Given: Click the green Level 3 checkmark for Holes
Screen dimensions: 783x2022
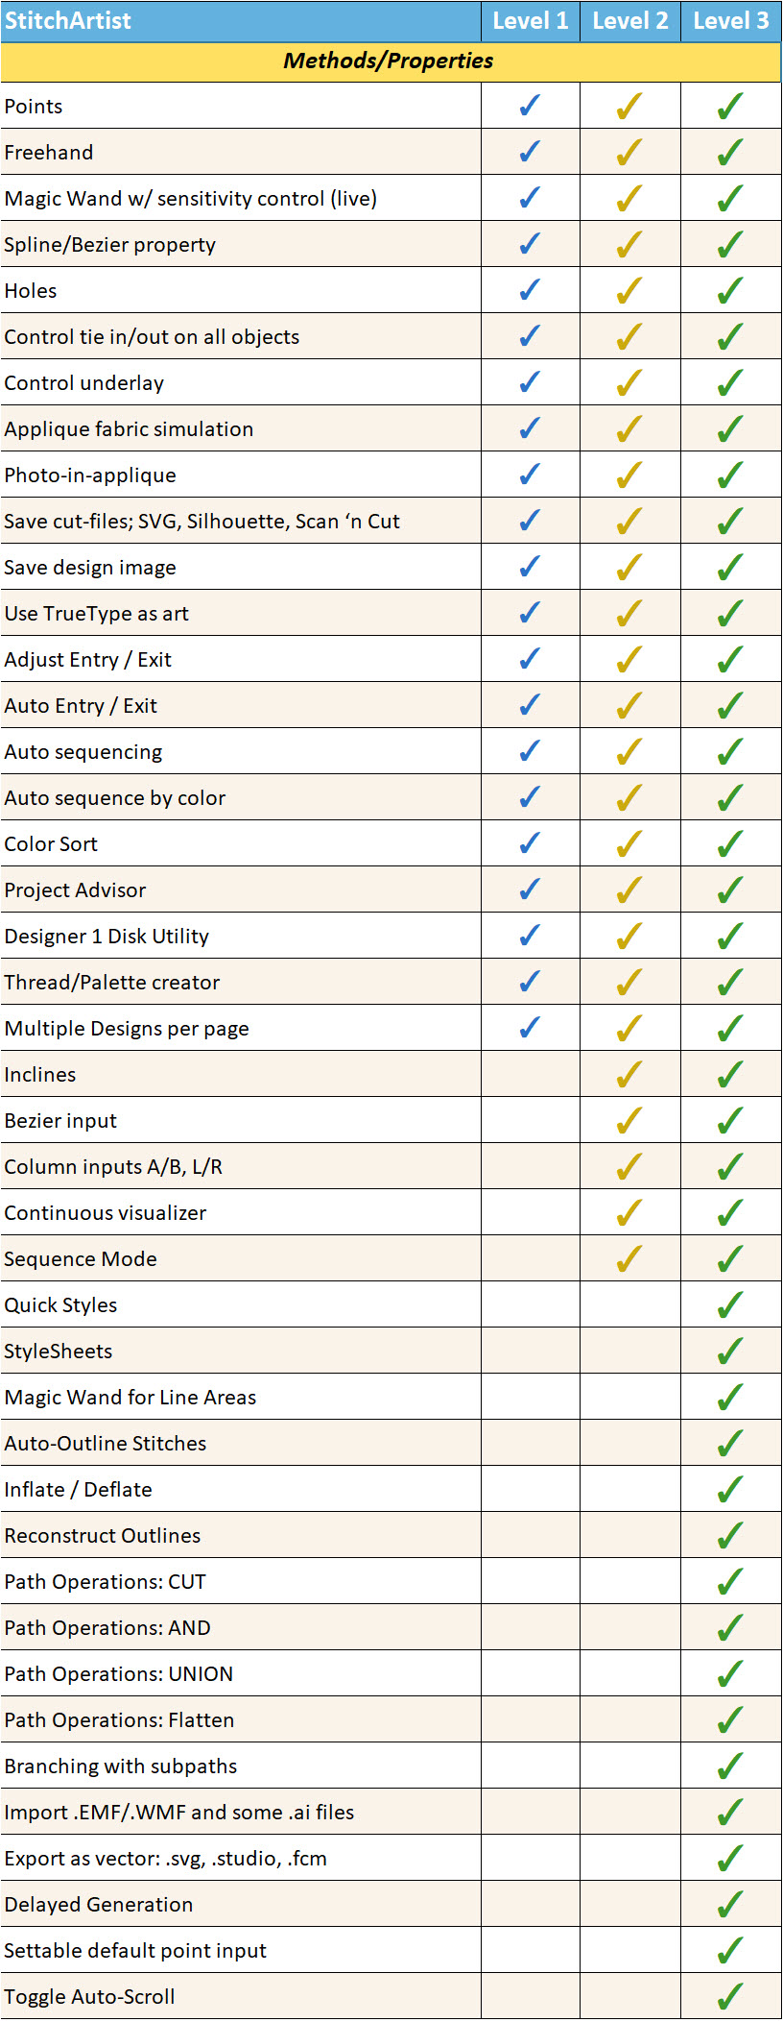Looking at the screenshot, I should pos(730,290).
